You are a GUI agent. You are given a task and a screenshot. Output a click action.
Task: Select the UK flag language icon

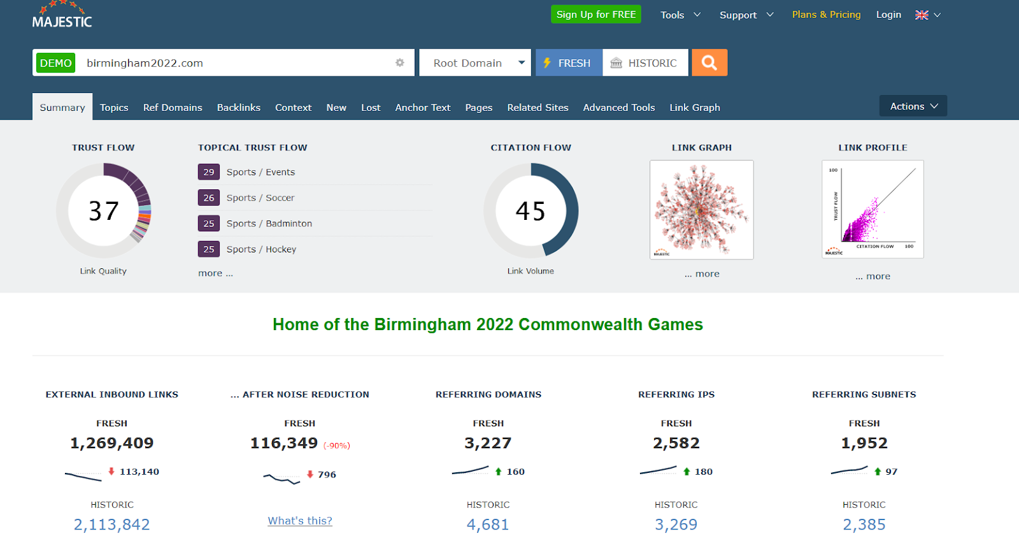click(922, 15)
